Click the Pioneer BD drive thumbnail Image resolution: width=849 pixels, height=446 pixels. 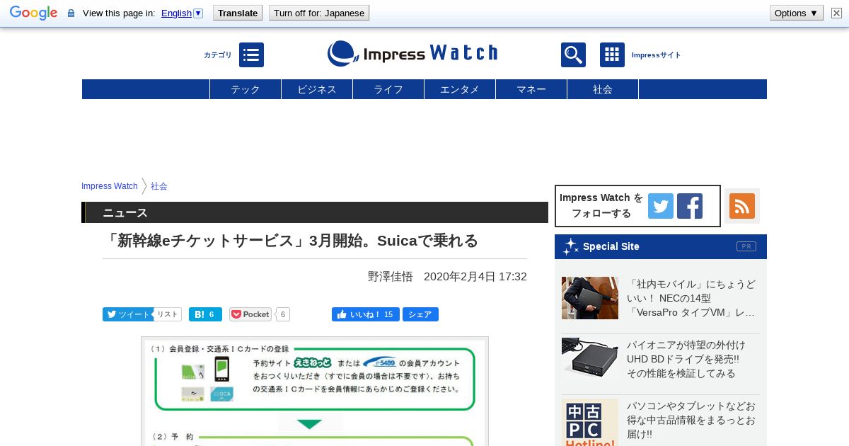(590, 359)
